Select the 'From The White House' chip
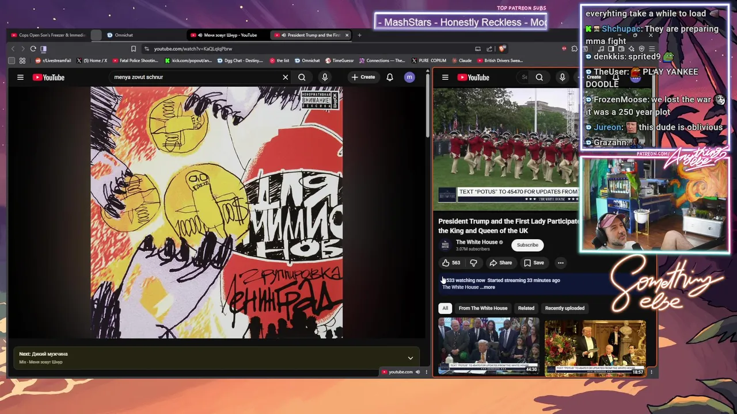The width and height of the screenshot is (737, 414). (x=483, y=308)
